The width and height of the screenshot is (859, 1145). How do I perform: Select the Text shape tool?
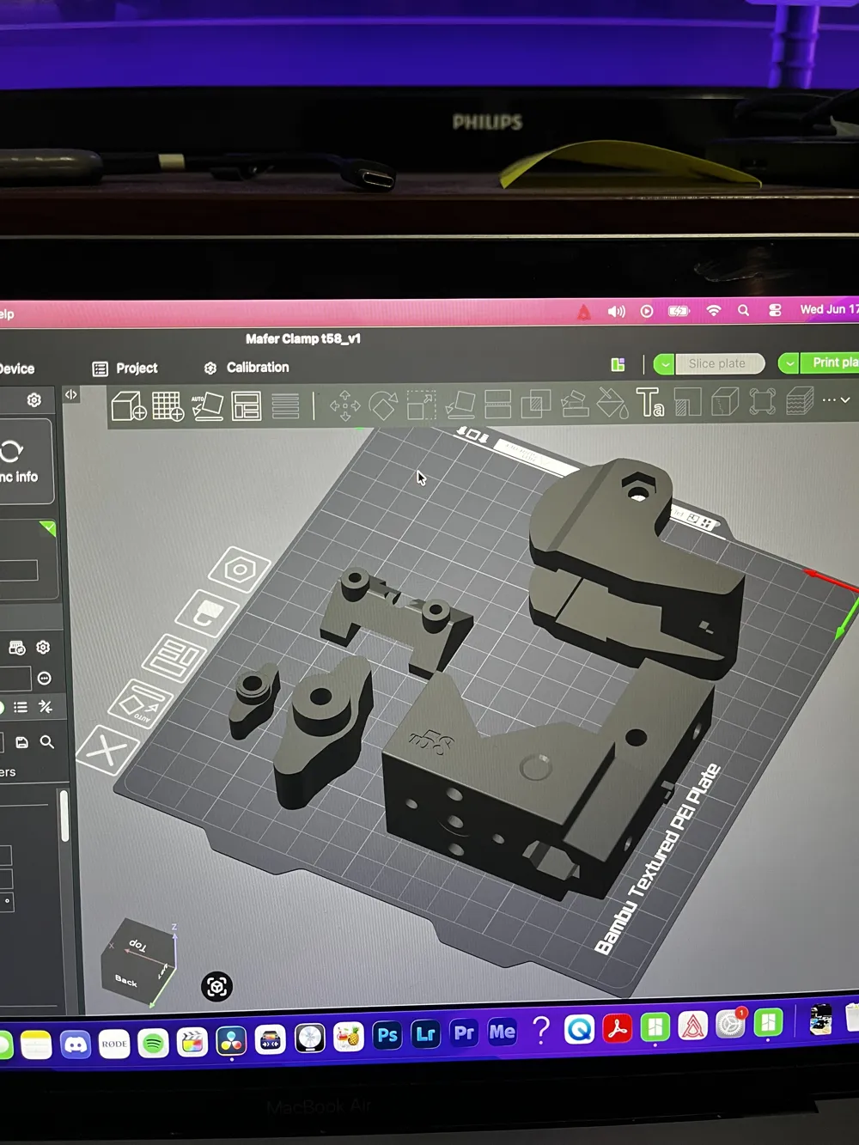649,401
